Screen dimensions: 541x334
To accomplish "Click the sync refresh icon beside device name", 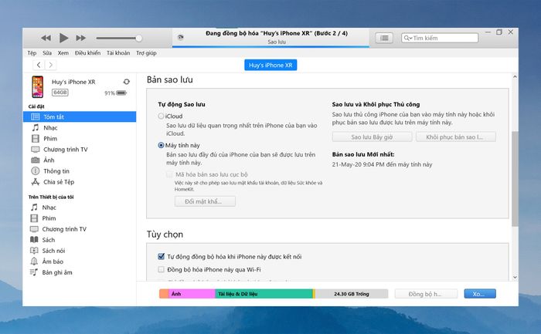I will [x=127, y=82].
